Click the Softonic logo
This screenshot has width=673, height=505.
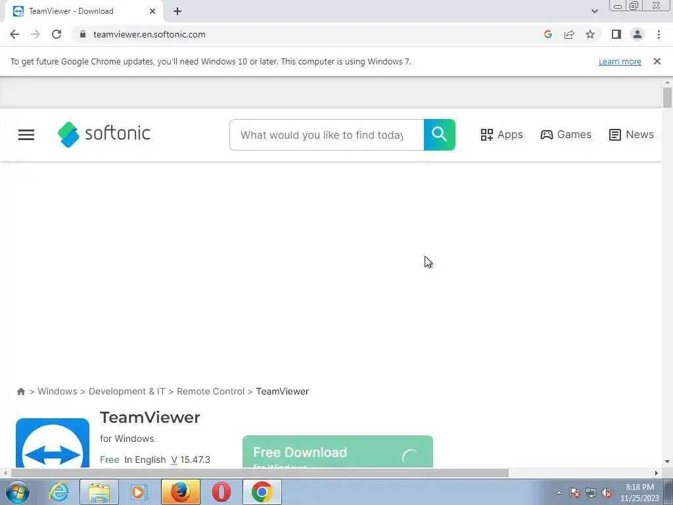pos(104,134)
